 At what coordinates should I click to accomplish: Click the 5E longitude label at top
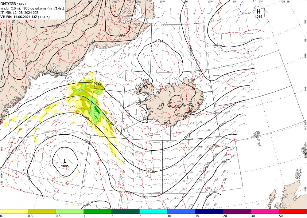(288, 1)
